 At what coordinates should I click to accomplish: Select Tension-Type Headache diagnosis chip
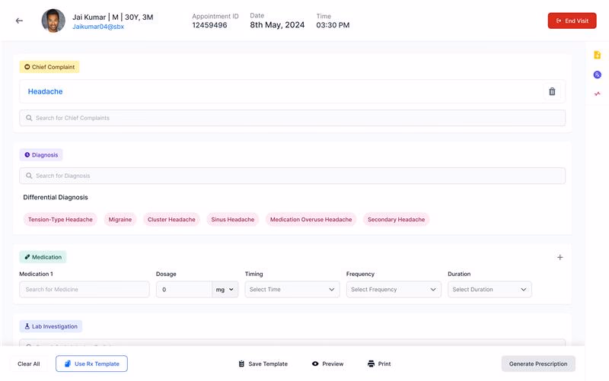coord(60,220)
